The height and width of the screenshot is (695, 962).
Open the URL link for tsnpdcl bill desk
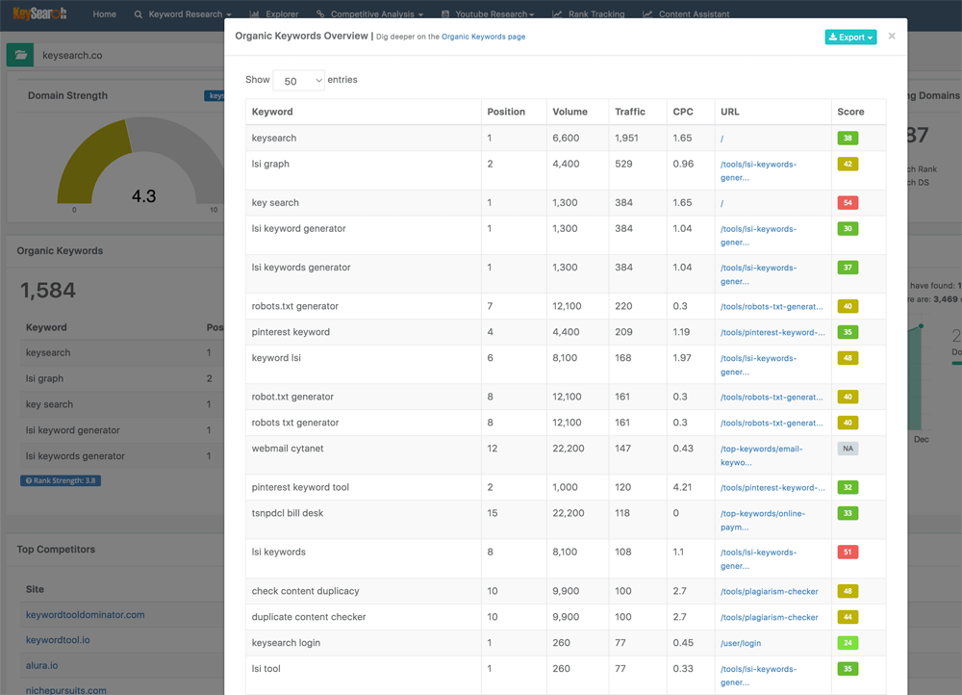tap(763, 520)
